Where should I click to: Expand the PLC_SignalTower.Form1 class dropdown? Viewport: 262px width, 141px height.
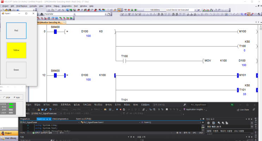pyautogui.click(x=140, y=122)
